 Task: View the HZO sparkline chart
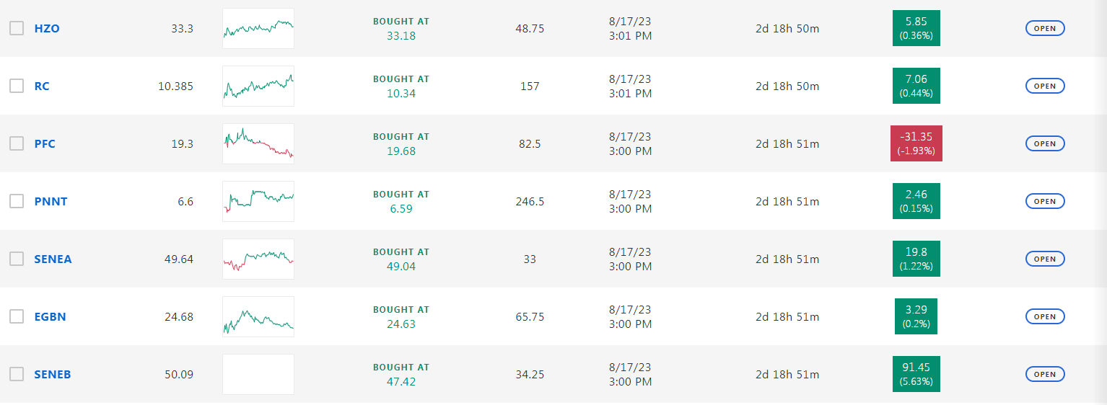tap(258, 28)
